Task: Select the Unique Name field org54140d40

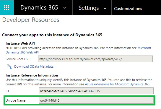Action: point(96,100)
